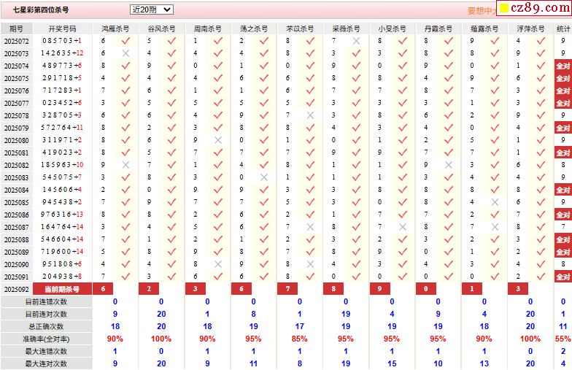Click gray X for 周南杀号 in row 2025080
Image resolution: width=572 pixels, height=370 pixels.
[x=218, y=140]
